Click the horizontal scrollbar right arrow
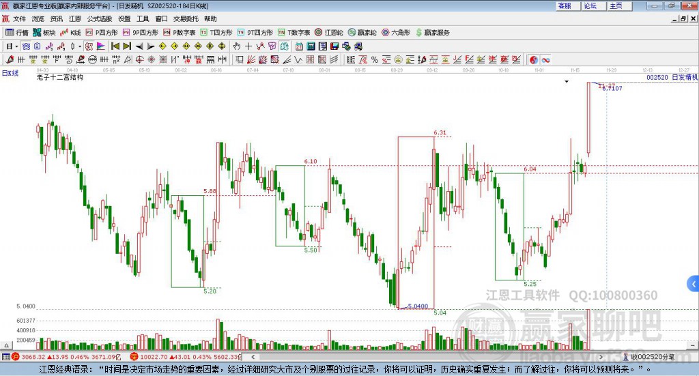 [x=601, y=357]
